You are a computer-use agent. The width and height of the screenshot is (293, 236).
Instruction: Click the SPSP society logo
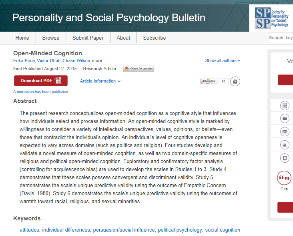271,18
